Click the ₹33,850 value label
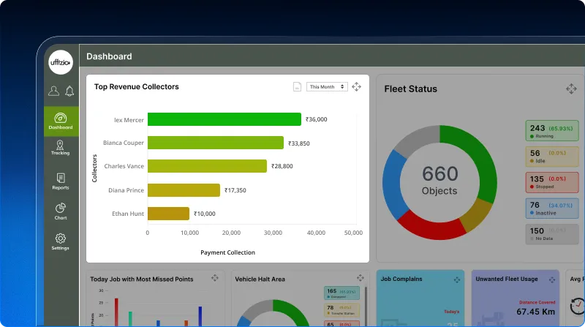The height and width of the screenshot is (327, 585). [299, 143]
